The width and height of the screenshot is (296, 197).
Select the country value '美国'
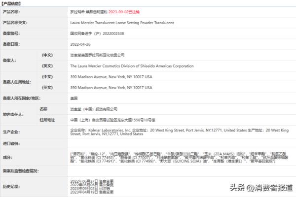pos(74,98)
